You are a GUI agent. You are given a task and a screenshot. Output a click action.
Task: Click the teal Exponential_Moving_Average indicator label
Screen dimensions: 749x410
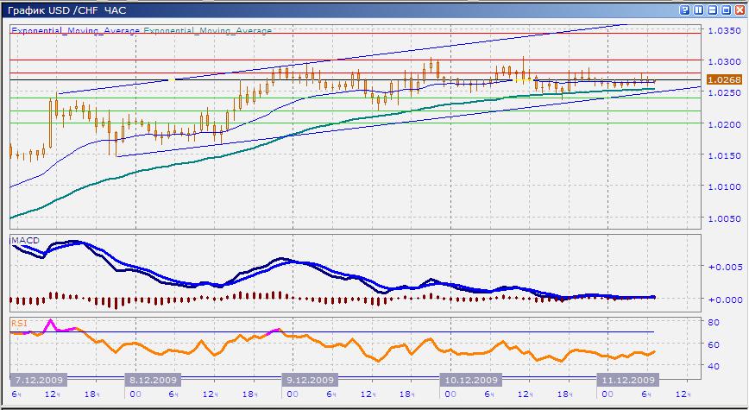(207, 30)
